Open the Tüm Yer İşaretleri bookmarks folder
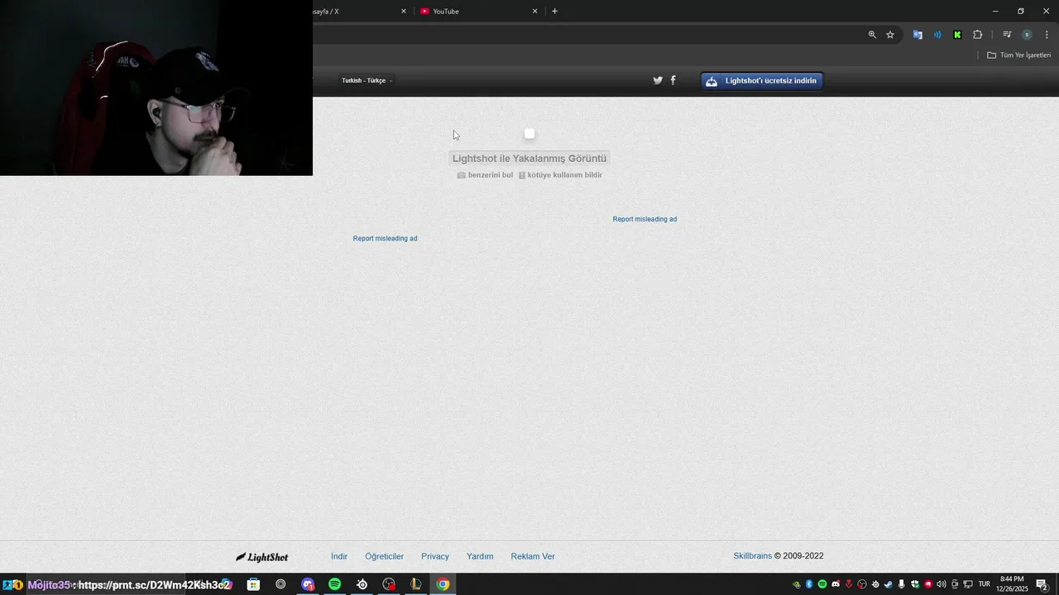The width and height of the screenshot is (1059, 595). click(1018, 55)
